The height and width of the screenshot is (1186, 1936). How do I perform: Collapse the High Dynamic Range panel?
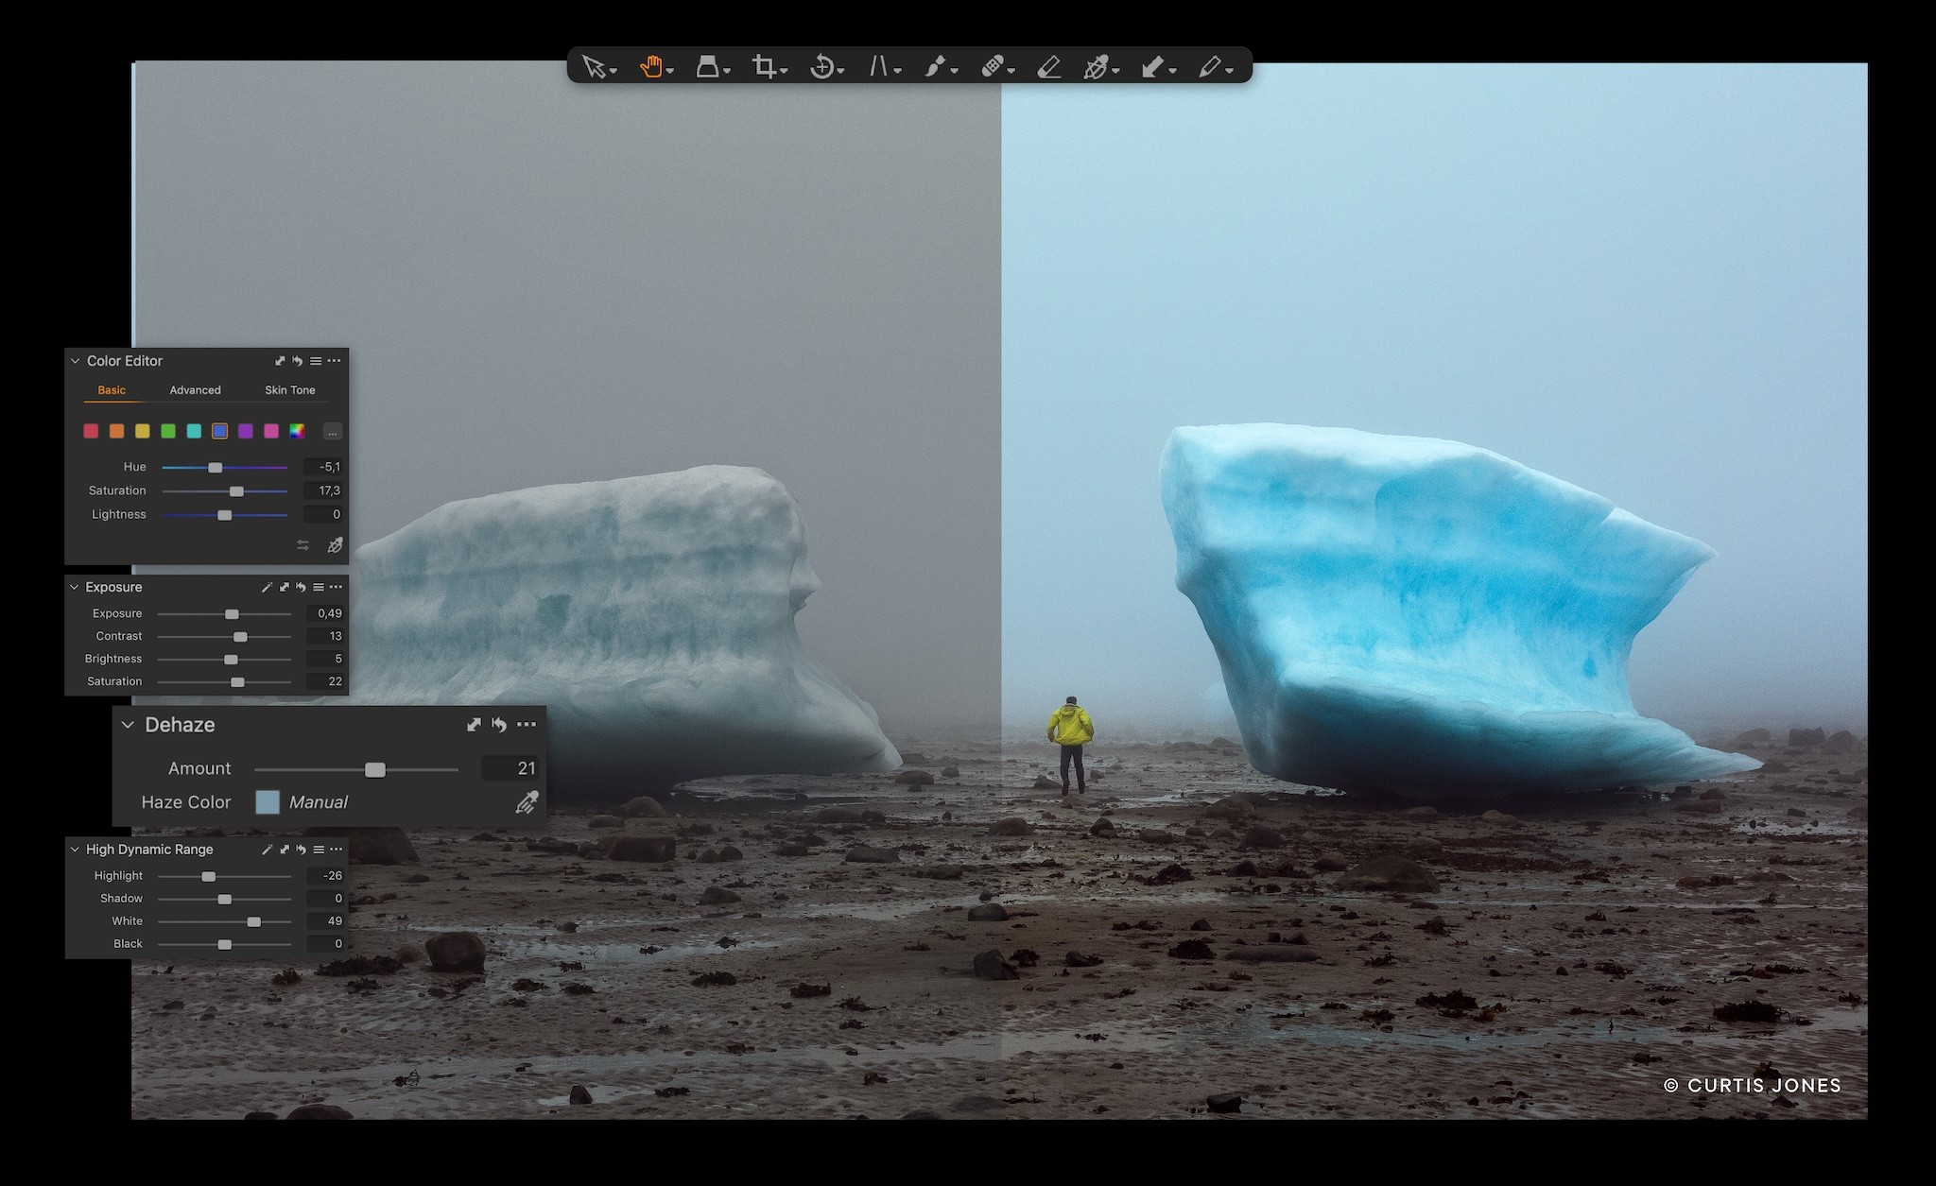pyautogui.click(x=75, y=850)
